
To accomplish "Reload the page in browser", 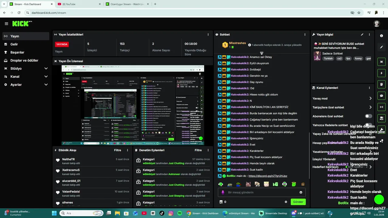I will [19, 13].
